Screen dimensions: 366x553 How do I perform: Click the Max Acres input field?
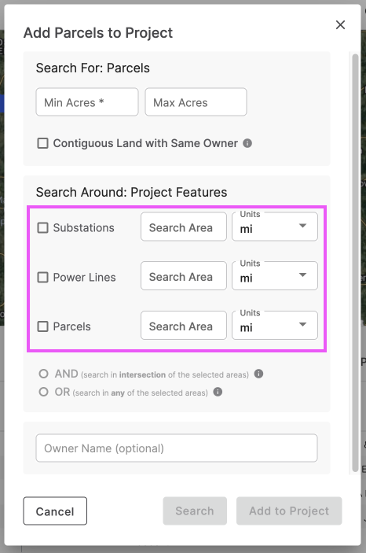(x=196, y=102)
